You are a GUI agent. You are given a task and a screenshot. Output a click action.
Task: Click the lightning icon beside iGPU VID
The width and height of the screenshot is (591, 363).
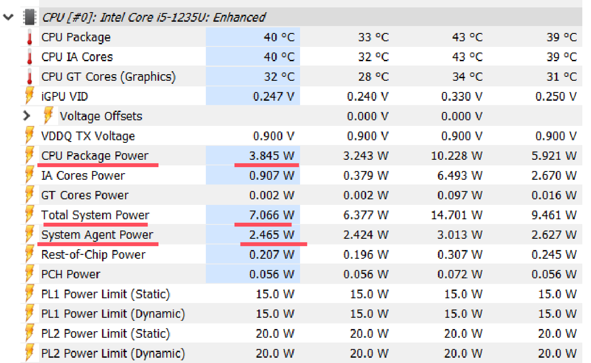point(30,96)
